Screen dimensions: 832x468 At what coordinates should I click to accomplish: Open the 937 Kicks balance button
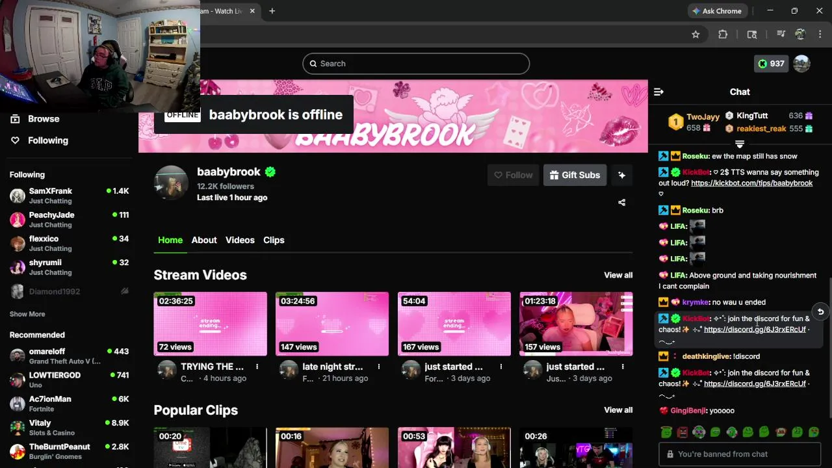tap(771, 64)
